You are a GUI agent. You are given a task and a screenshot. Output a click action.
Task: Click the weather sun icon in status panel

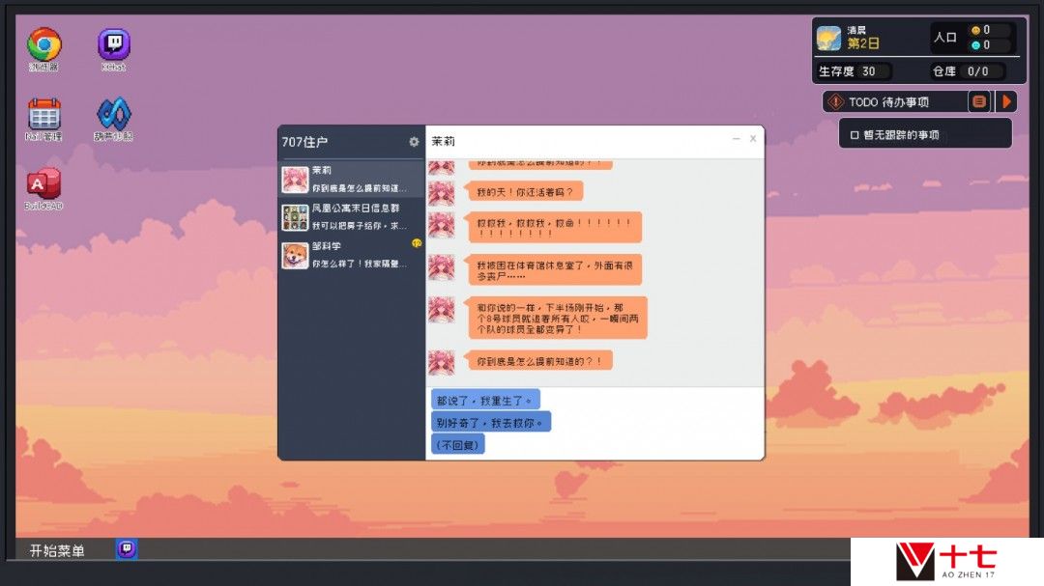[828, 38]
